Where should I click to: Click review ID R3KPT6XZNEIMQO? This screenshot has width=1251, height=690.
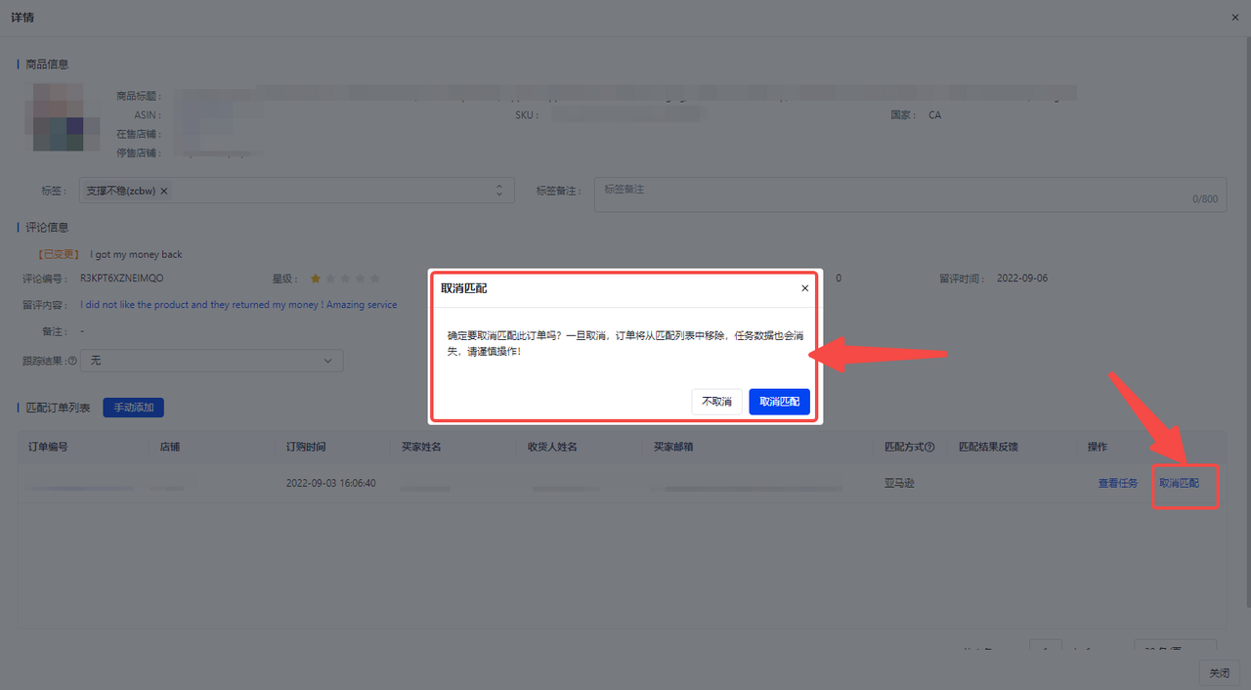click(122, 279)
